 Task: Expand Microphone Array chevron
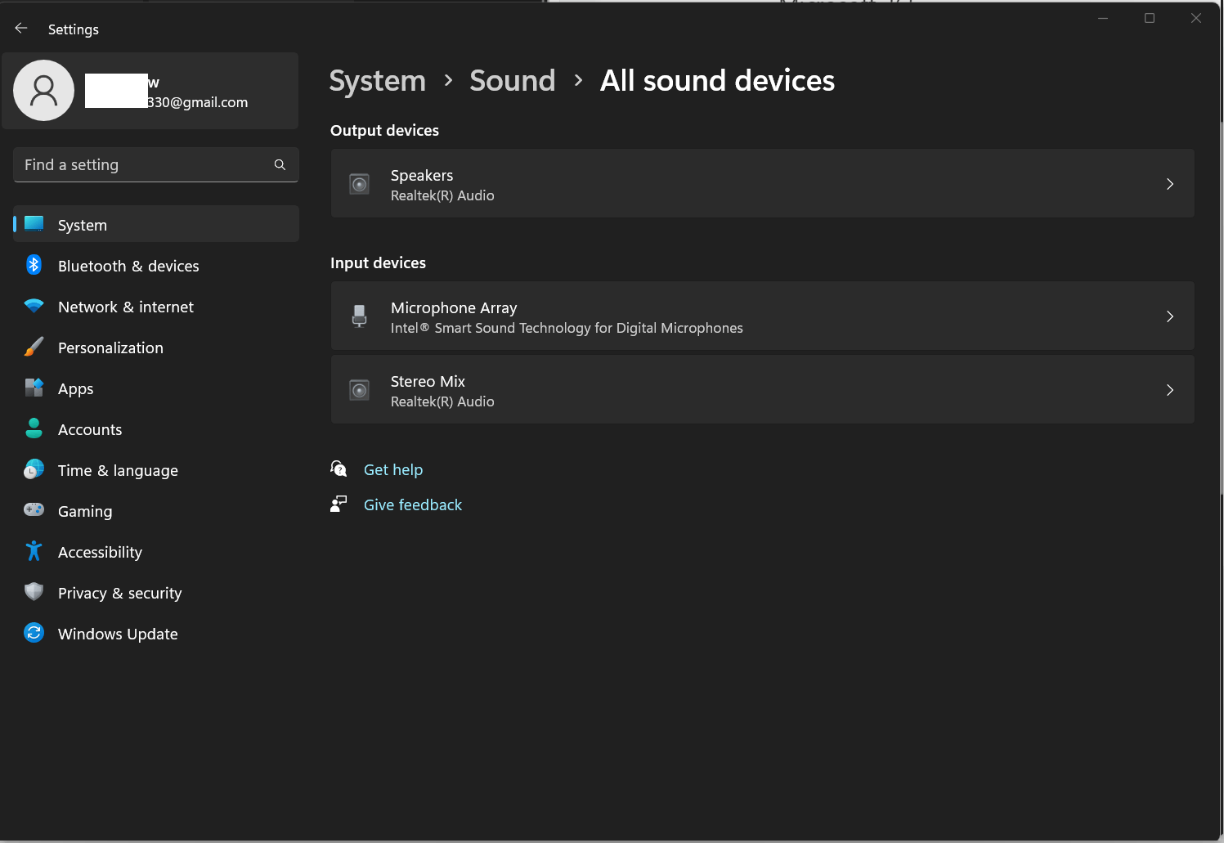tap(1170, 316)
